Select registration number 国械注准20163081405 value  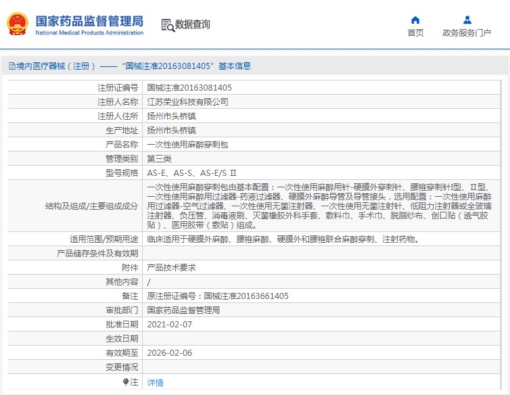coord(189,87)
